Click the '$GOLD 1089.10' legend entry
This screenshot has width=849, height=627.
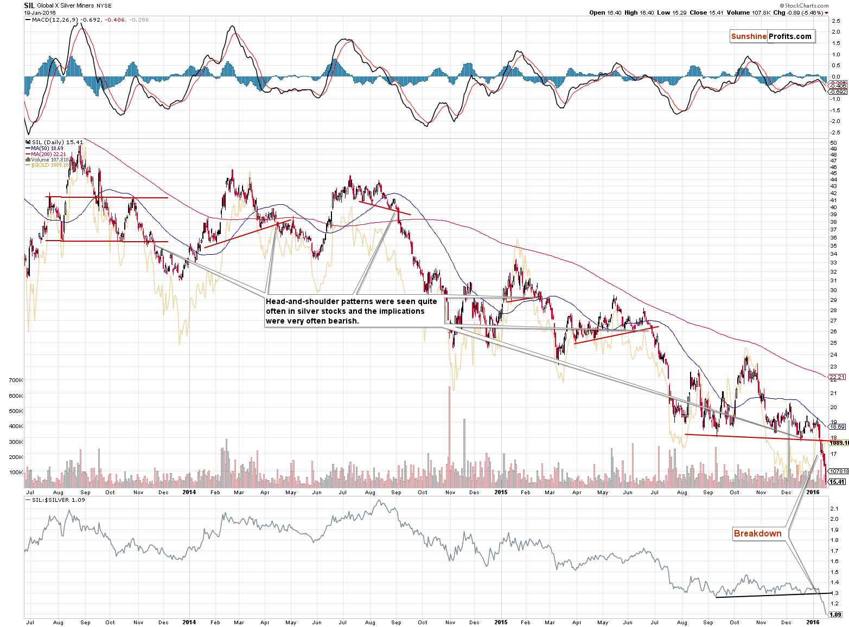point(47,165)
